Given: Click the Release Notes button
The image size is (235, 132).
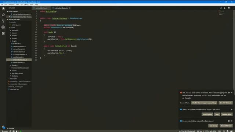Looking at the screenshot, I should point(227,114).
